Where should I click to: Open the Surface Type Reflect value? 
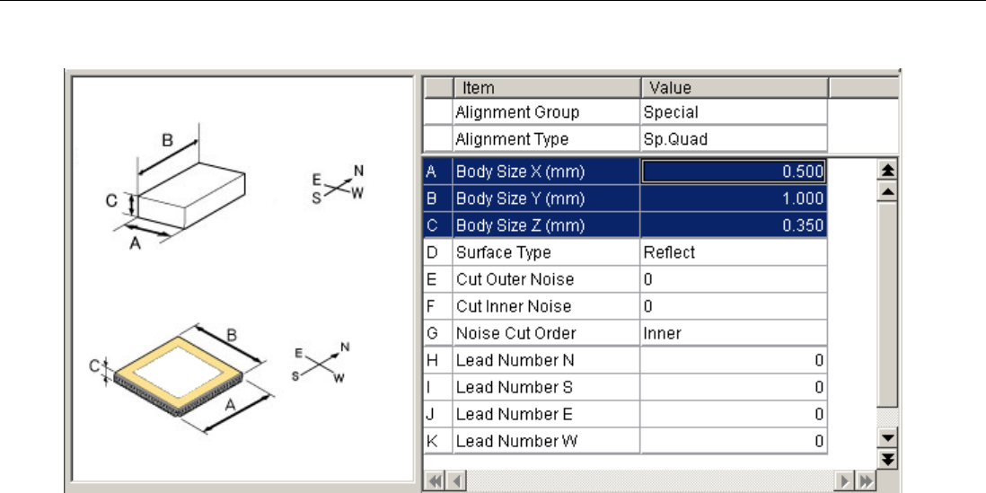[x=734, y=252]
